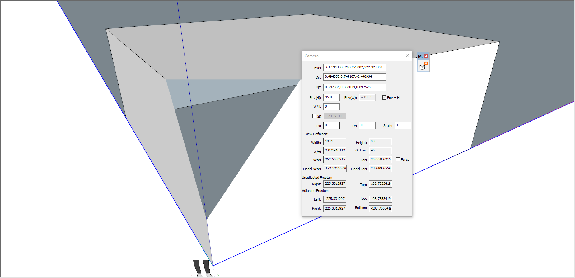Close the small floating 'M..' toolbar
The width and height of the screenshot is (575, 278).
426,56
